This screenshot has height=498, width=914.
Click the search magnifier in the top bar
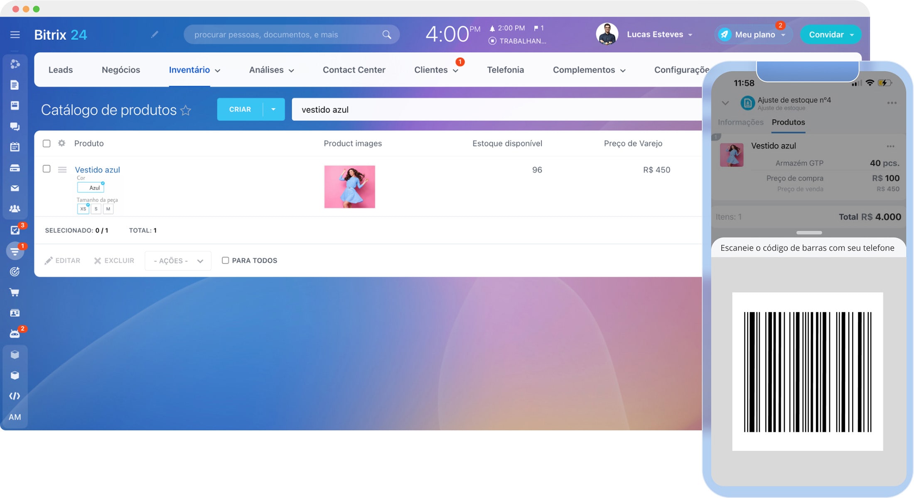click(x=387, y=34)
